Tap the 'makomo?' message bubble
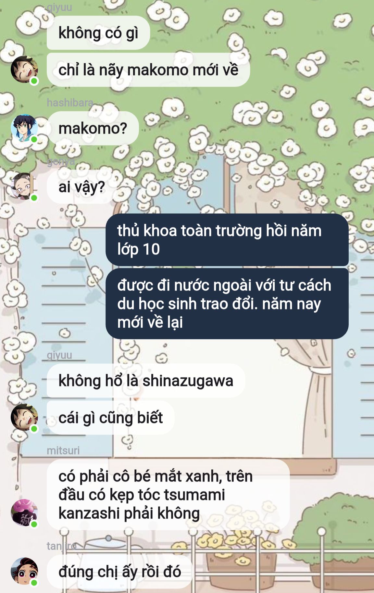This screenshot has height=593, width=374. click(93, 128)
